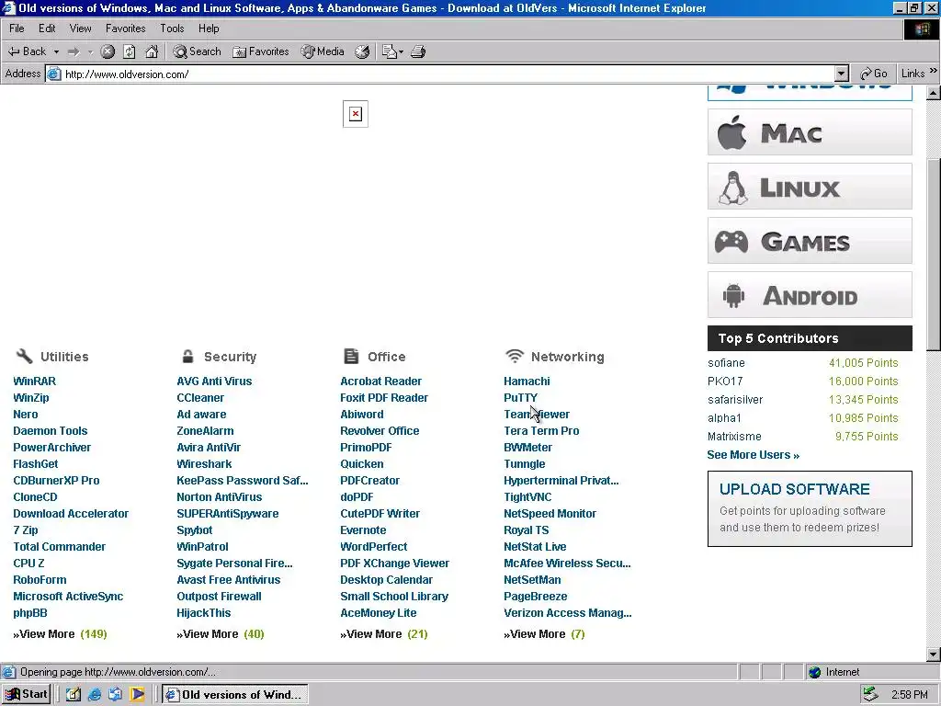
Task: Click the History toolbar icon
Action: tap(362, 51)
